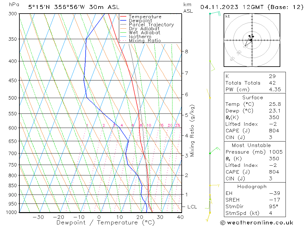Screen dimensions: 308x226
Task: Click the Wet Adiabat legend label
Action: click(x=144, y=33)
